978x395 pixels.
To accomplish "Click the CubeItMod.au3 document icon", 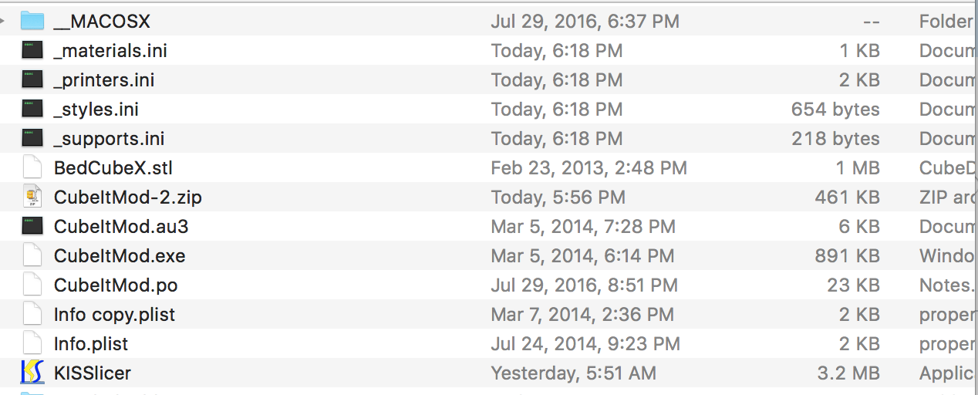I will pos(32,226).
